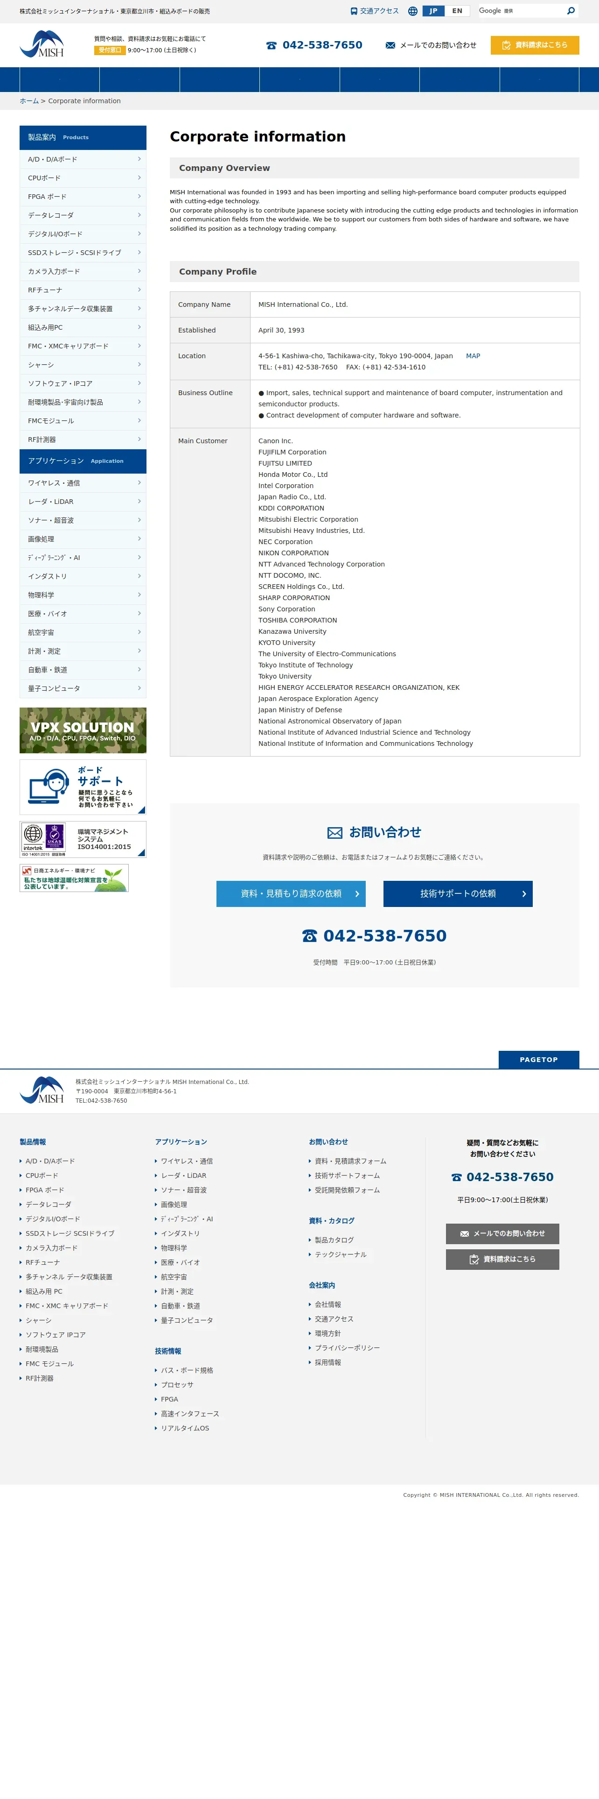Open A/D・D/Aボード sidebar item

83,159
